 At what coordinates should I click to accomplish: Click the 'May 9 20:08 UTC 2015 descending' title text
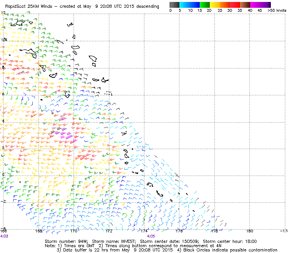tap(121, 7)
